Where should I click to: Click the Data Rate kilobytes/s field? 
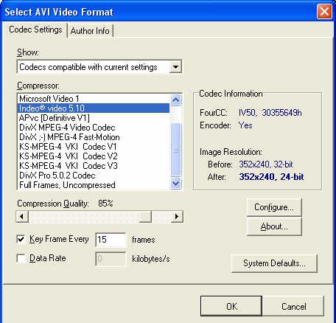tap(111, 259)
